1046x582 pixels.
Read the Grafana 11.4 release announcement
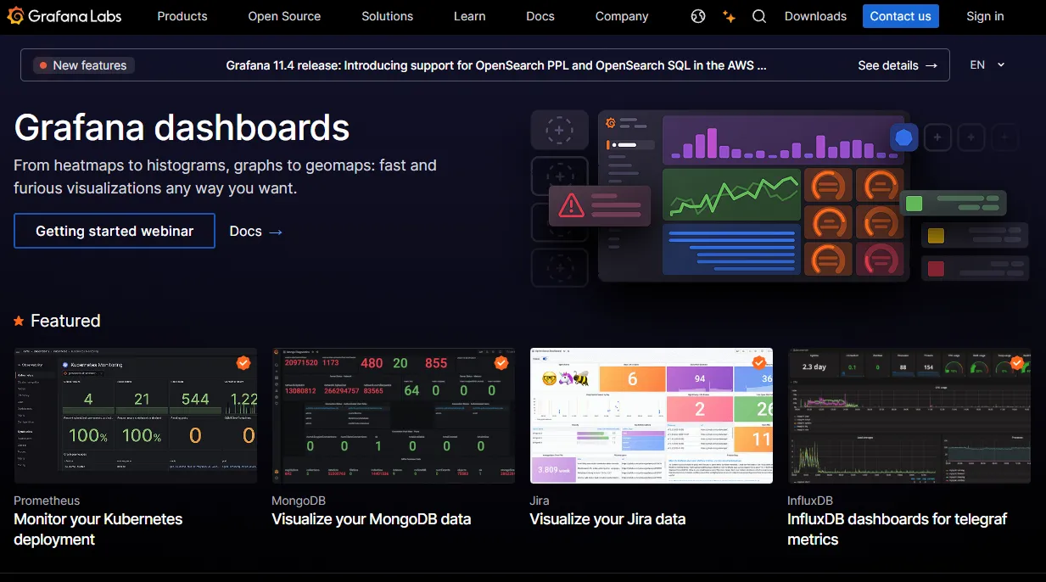(x=496, y=65)
